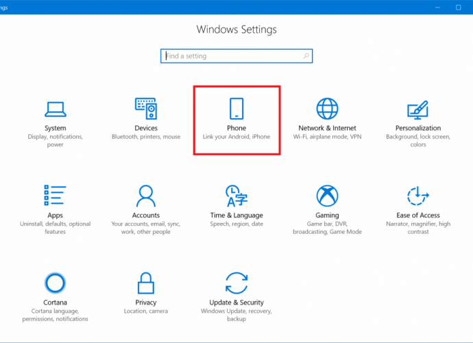The image size is (473, 343).
Task: Click the Windows Settings heading
Action: tap(236, 29)
